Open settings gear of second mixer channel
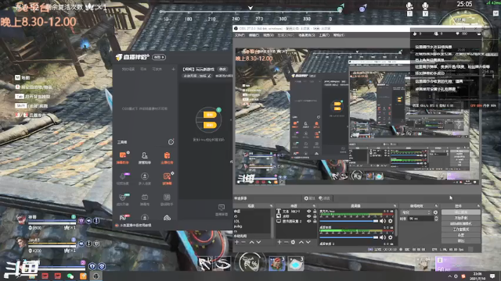 click(390, 237)
